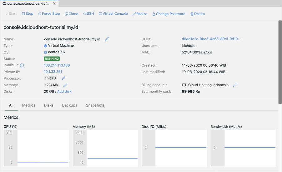Click the 1 VCPU badge
This screenshot has width=282, height=172.
coord(50,78)
